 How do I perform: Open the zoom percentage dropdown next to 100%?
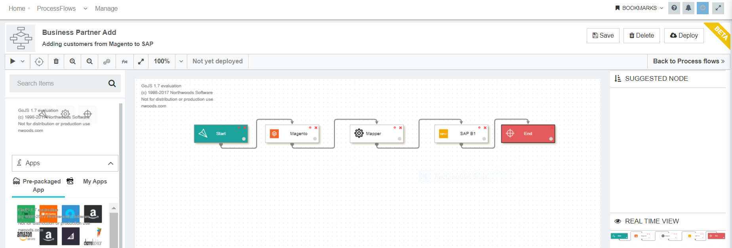click(181, 61)
